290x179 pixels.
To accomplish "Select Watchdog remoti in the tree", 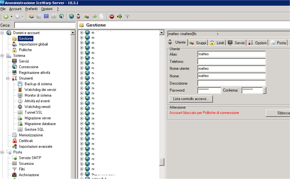I will pos(37,107).
